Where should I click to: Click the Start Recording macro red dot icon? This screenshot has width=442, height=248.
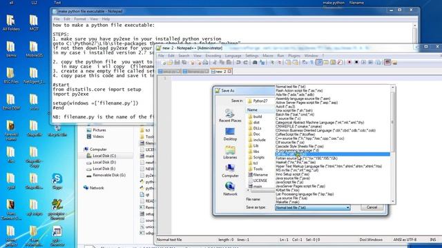[349, 63]
